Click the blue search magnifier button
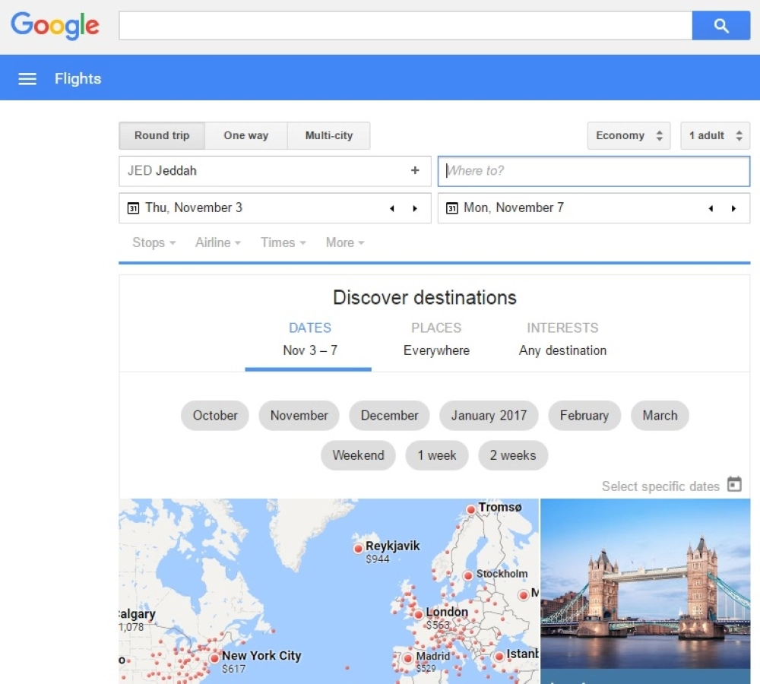 (x=720, y=26)
